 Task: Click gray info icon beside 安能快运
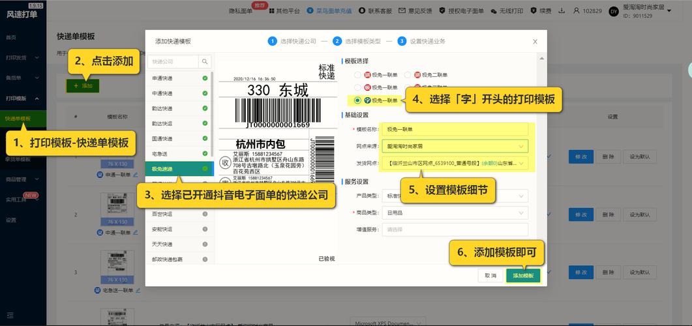tap(205, 230)
